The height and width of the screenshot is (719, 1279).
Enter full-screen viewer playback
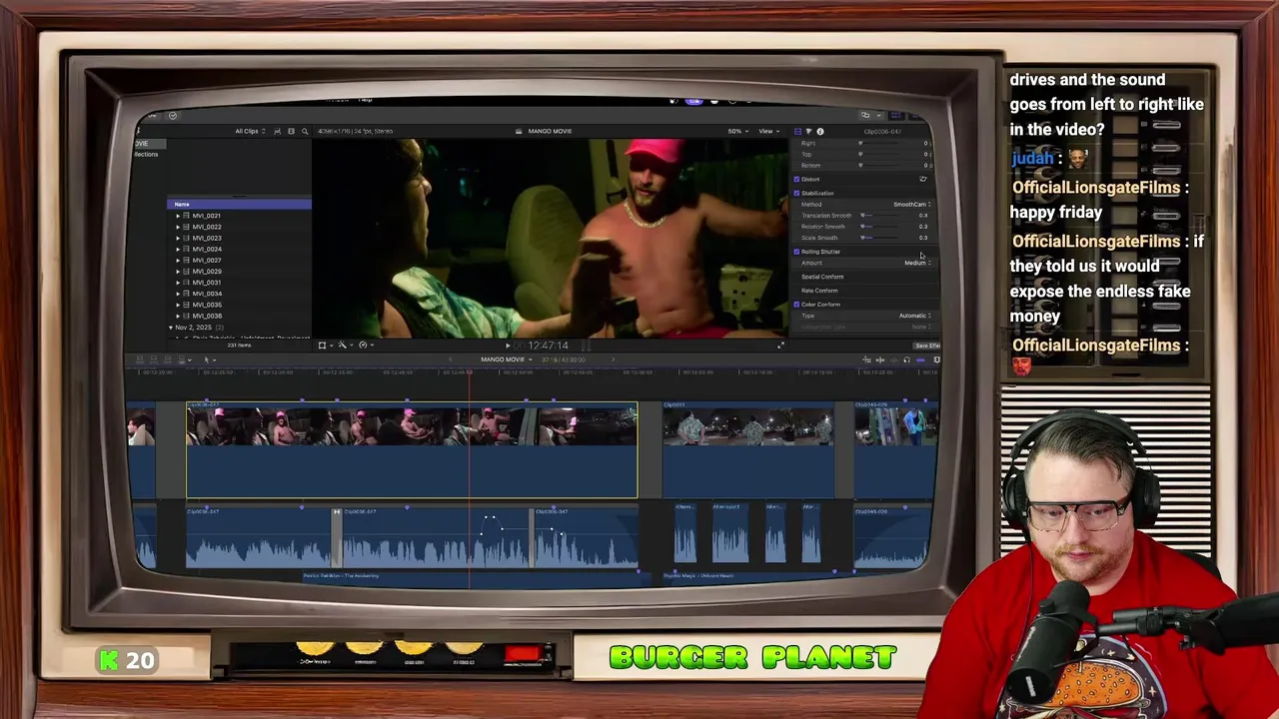(x=780, y=345)
